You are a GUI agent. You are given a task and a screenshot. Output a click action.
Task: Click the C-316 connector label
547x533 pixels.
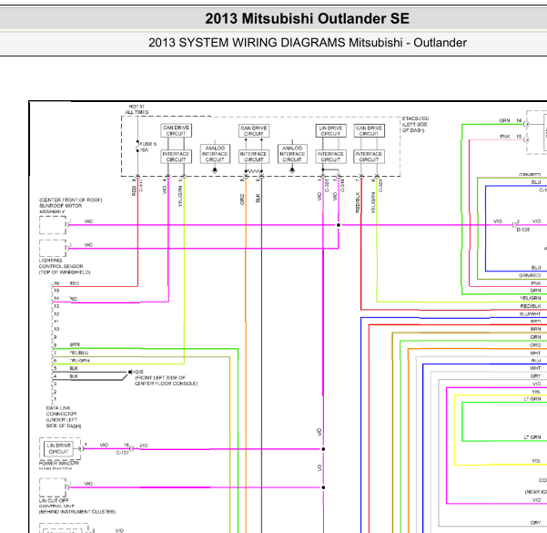(342, 186)
